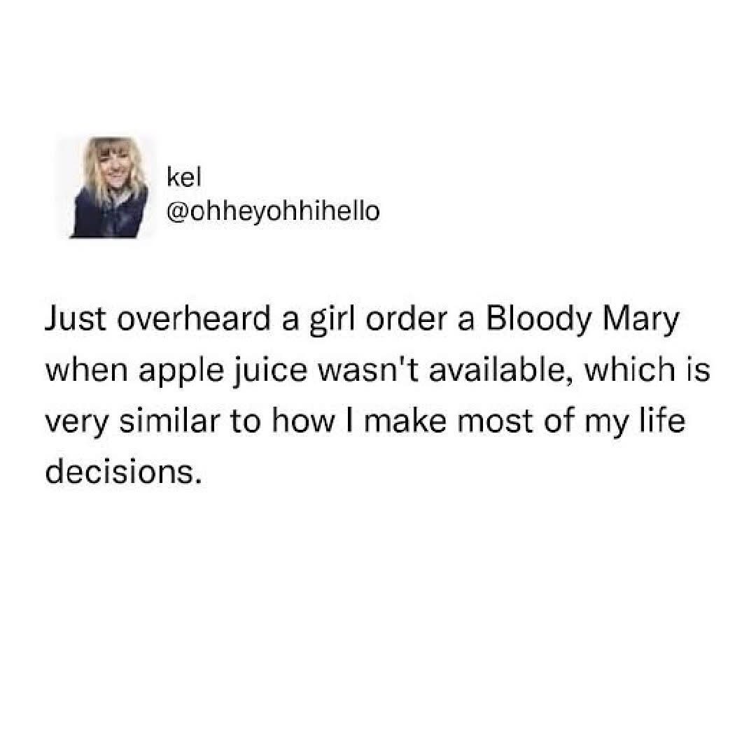Click the word "when" starting second line
The image size is (756, 756).
pyautogui.click(x=86, y=371)
